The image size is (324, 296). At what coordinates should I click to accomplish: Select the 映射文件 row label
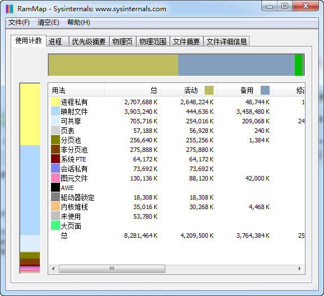point(74,112)
